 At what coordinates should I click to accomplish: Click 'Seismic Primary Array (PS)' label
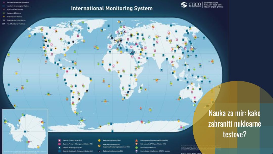tap(72, 140)
